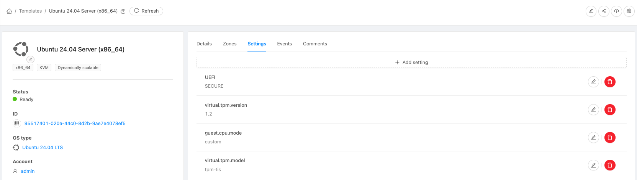Open the Templates breadcrumb link

click(x=30, y=11)
